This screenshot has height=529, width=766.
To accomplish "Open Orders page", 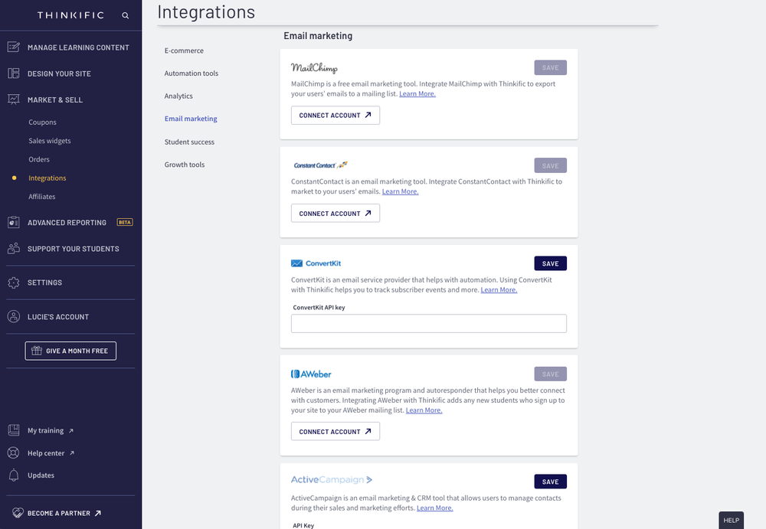I will (x=39, y=159).
